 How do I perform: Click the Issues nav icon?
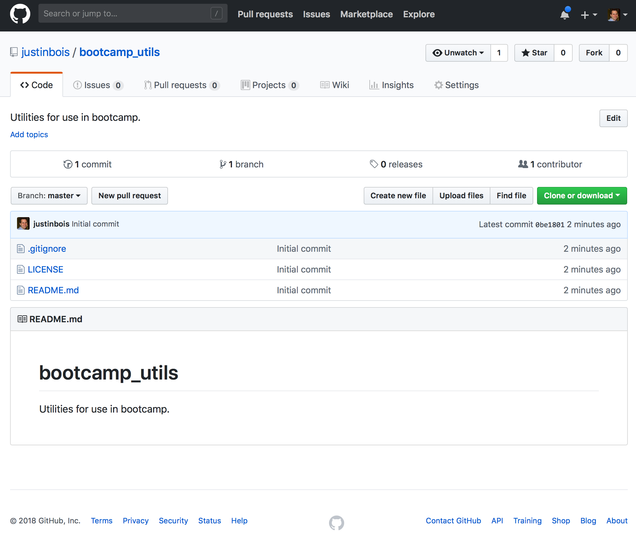79,84
